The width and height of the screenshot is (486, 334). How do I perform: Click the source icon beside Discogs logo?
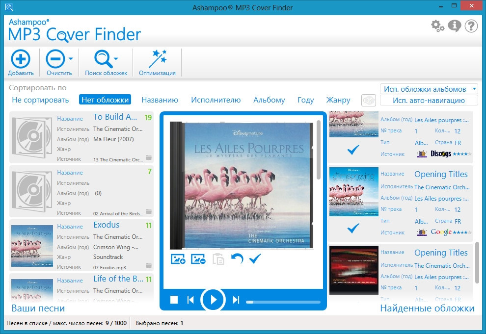[x=422, y=154]
